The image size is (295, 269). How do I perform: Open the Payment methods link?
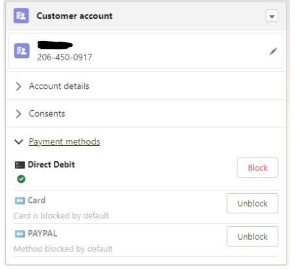click(64, 142)
